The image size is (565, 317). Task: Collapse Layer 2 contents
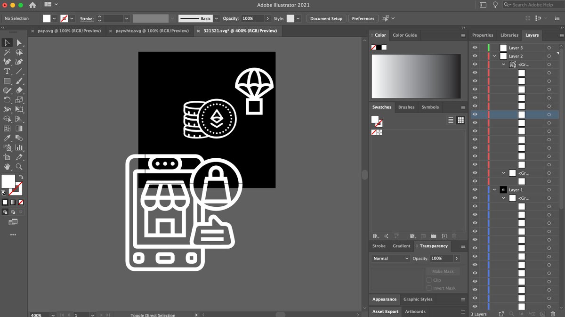(x=494, y=56)
